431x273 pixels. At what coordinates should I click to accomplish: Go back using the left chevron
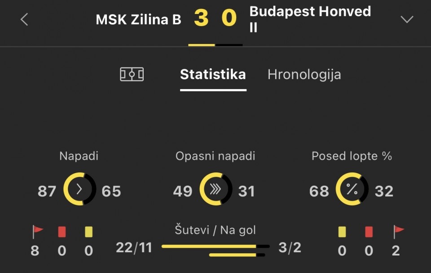(x=24, y=19)
